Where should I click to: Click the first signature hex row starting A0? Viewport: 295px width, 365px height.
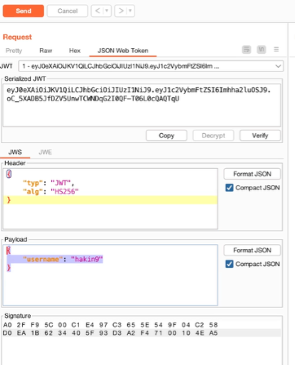click(x=110, y=325)
